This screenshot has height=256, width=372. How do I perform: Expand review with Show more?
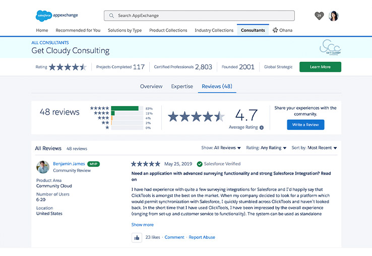click(x=143, y=225)
